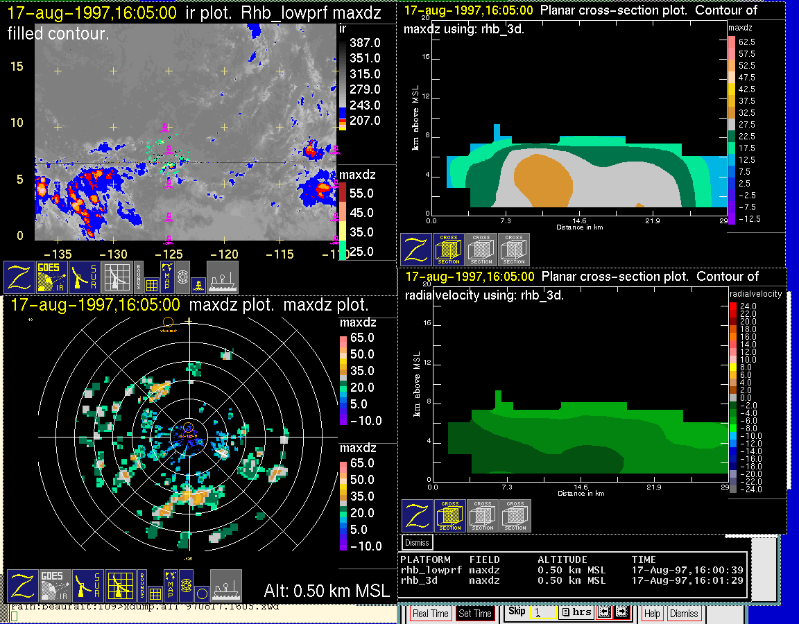799x624 pixels.
Task: Click the ship platform icon in the ir plot
Action: click(223, 277)
